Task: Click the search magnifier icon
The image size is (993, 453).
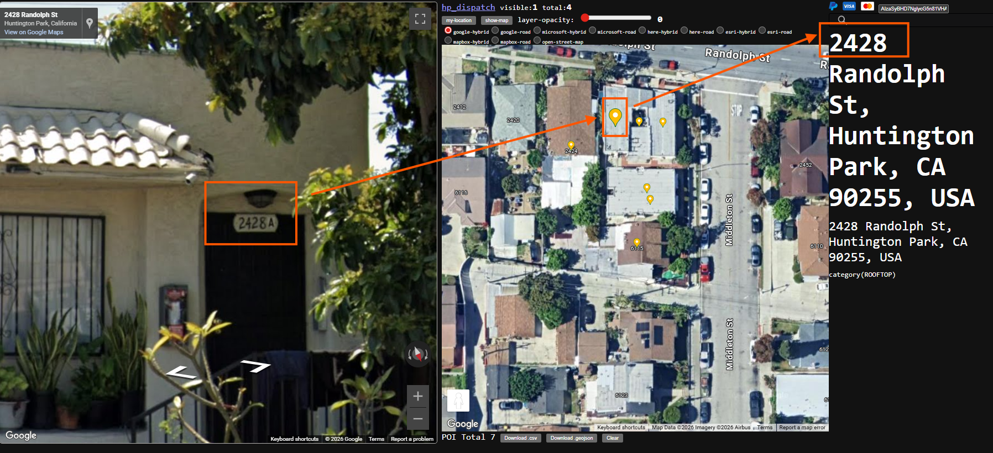Action: 842,20
